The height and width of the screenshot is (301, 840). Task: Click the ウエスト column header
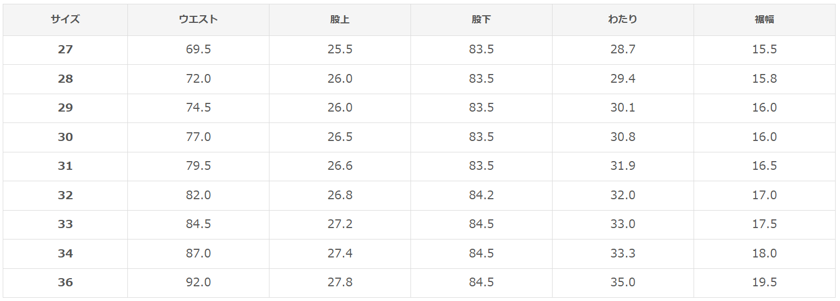198,20
